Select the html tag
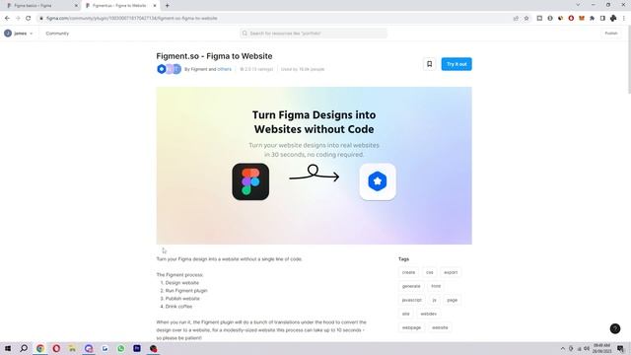Viewport: 631px width, 355px height. 436,286
